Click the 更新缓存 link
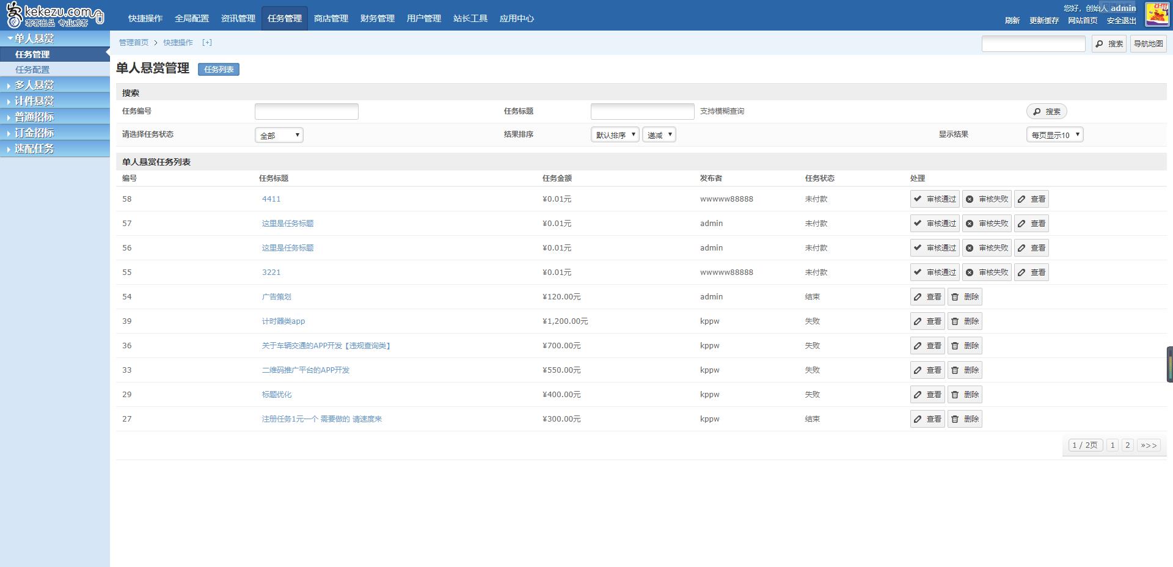The height and width of the screenshot is (567, 1173). coord(1044,20)
